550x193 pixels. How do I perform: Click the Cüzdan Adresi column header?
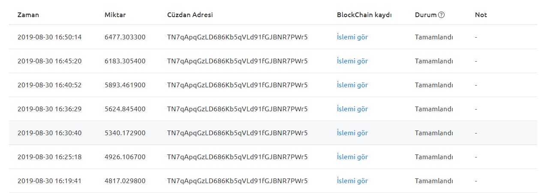click(190, 15)
